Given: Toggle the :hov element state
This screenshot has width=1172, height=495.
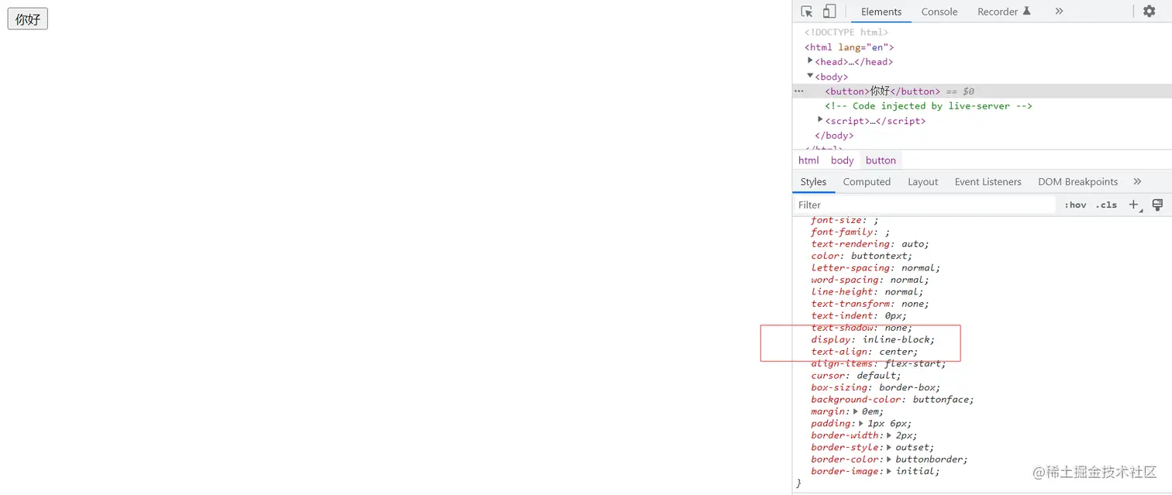Looking at the screenshot, I should (1075, 205).
